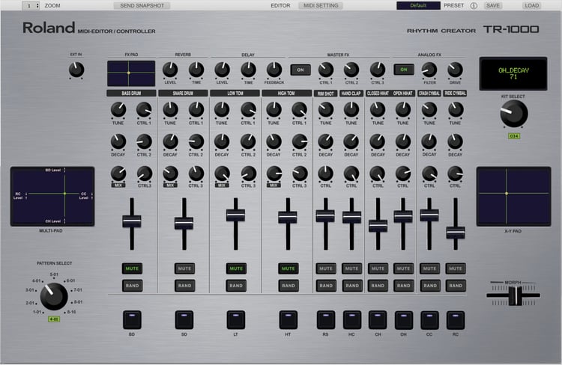
Task: Click the Analog FX DRIVE knob
Action: 455,70
